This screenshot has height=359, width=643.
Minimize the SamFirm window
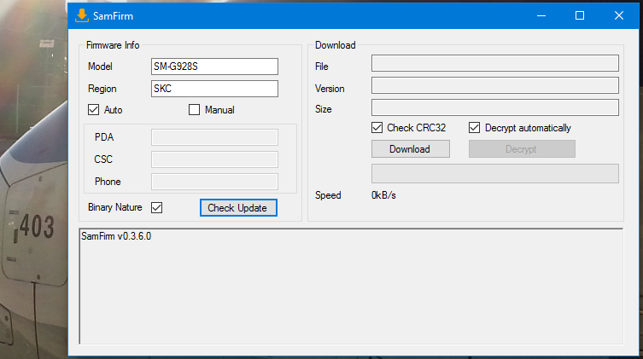pos(540,15)
